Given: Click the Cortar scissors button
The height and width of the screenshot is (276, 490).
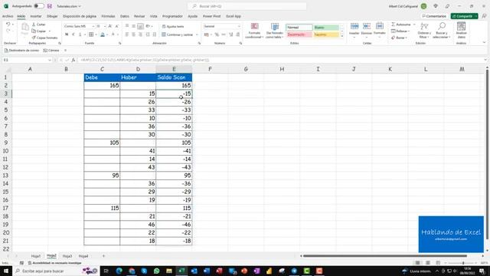Looking at the screenshot, I should pyautogui.click(x=39, y=25).
